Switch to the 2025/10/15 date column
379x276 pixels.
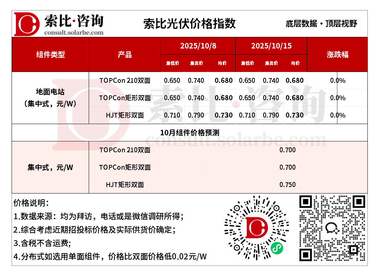[x=271, y=46]
